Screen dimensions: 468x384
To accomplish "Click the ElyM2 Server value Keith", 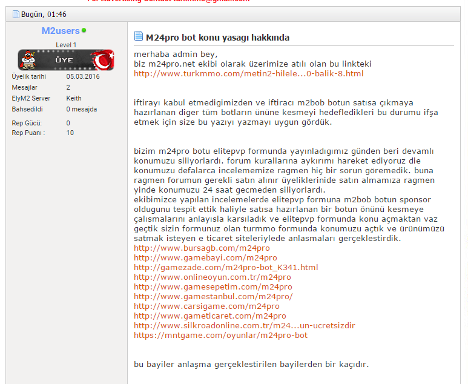I will coord(74,98).
